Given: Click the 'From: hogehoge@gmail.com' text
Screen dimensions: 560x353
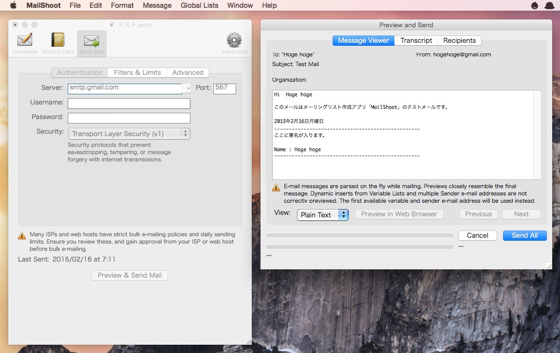Looking at the screenshot, I should point(453,54).
